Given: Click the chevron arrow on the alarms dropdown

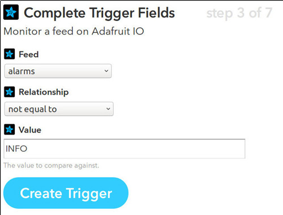Looking at the screenshot, I should pyautogui.click(x=106, y=71).
